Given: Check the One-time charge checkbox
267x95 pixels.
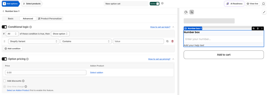Looking at the screenshot, I should pyautogui.click(x=5, y=87).
